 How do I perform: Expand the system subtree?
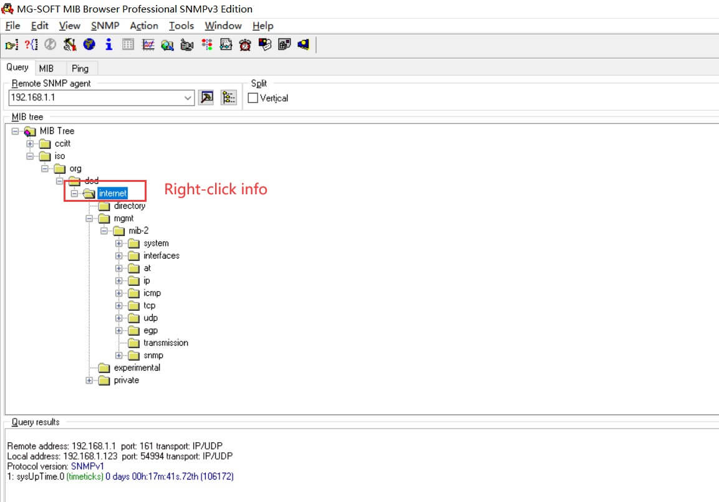click(x=118, y=243)
